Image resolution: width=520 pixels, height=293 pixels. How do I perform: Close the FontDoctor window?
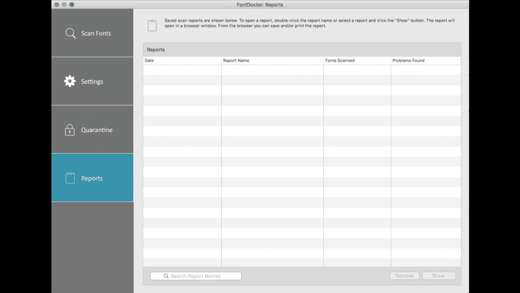[x=57, y=5]
